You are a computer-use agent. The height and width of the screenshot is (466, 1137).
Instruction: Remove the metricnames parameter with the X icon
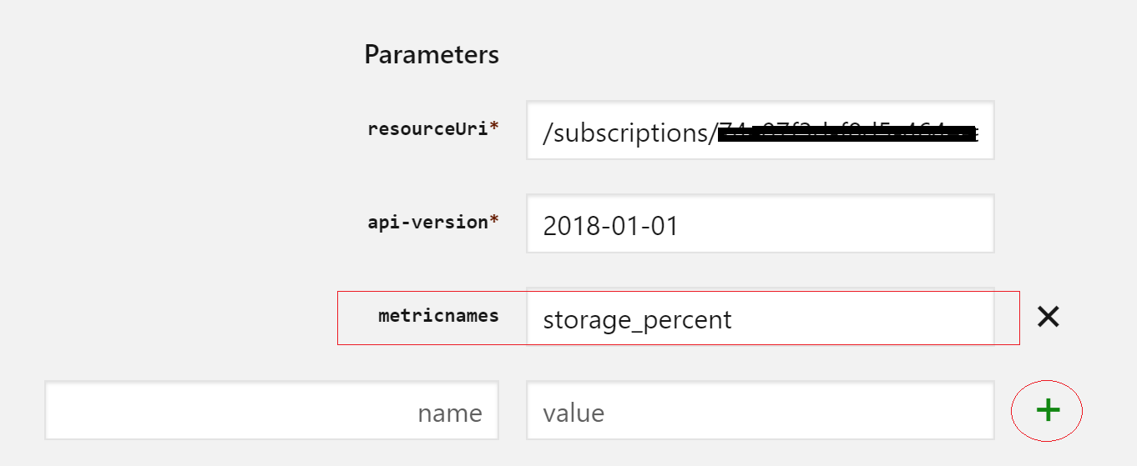[1048, 317]
